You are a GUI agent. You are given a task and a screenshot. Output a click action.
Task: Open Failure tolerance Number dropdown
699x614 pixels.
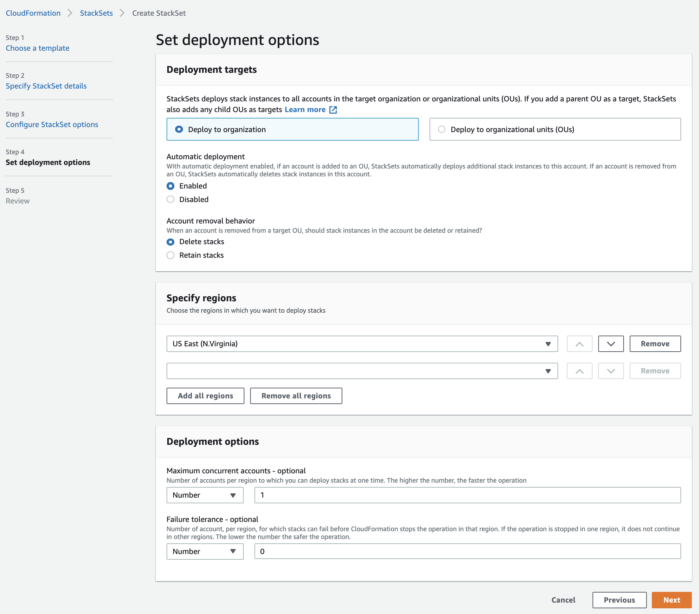205,552
